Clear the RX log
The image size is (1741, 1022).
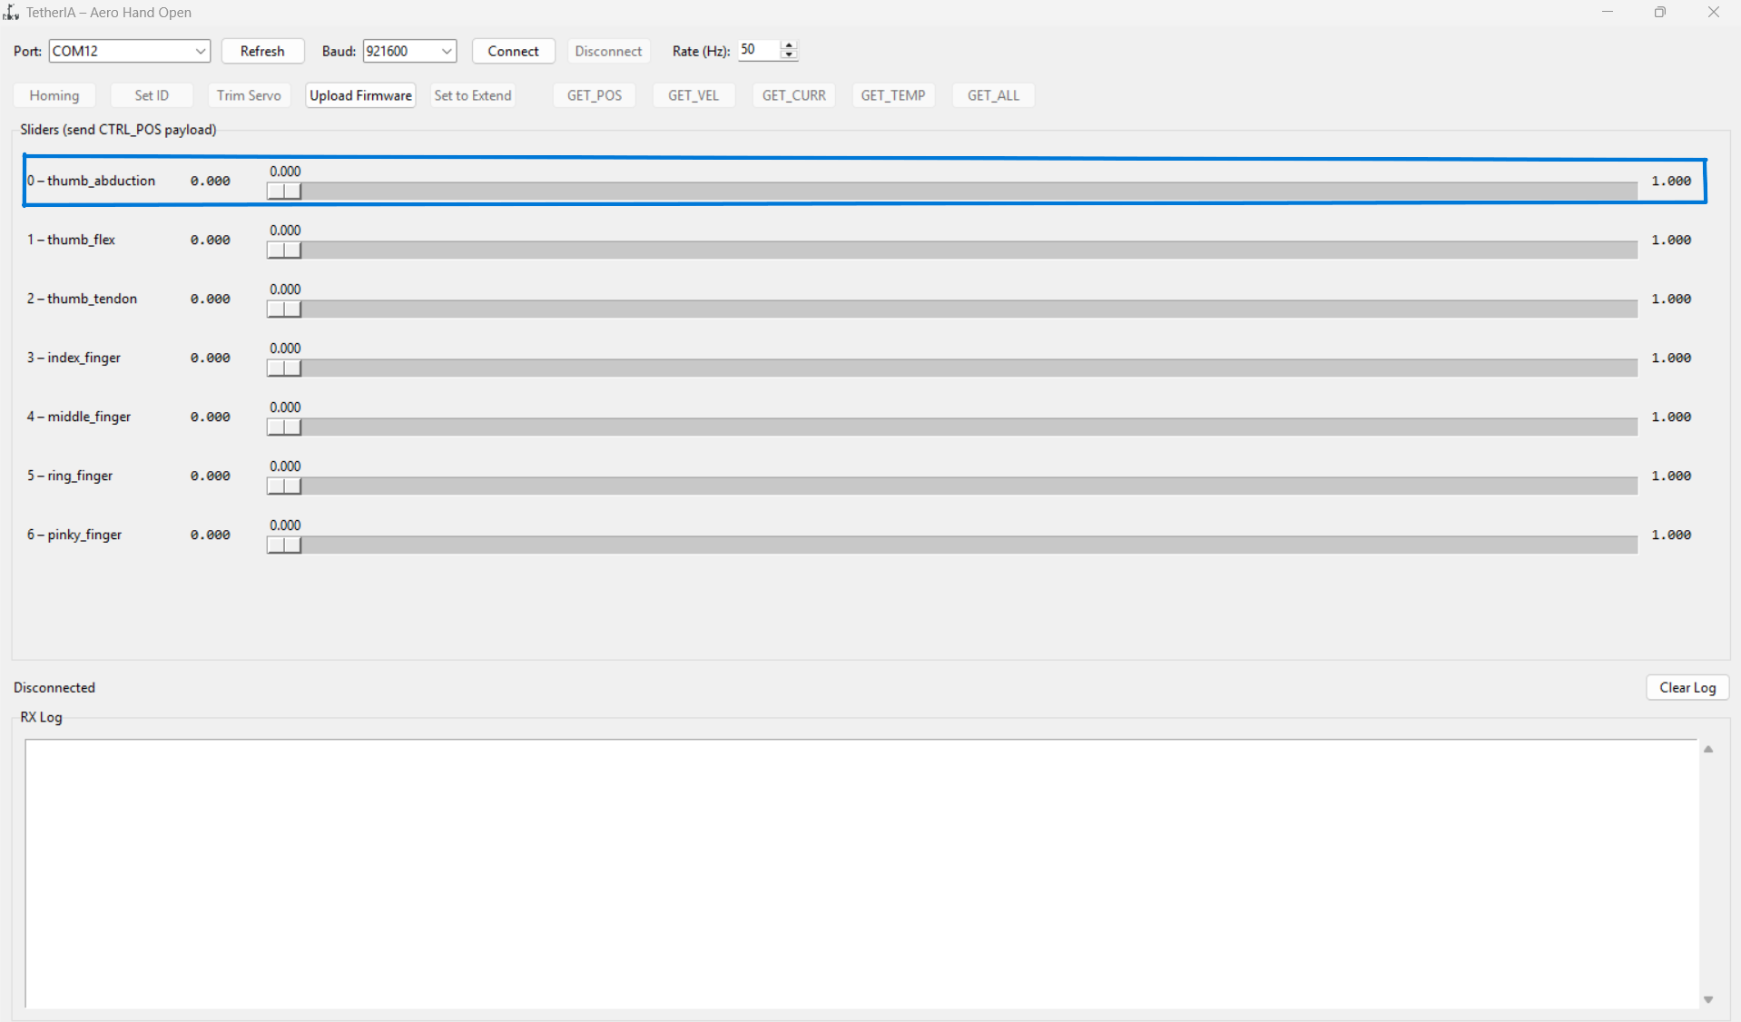[1687, 687]
